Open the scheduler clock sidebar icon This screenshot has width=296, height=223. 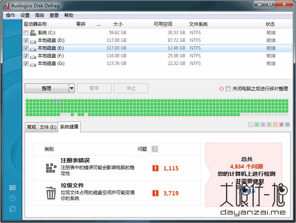[x=12, y=198]
